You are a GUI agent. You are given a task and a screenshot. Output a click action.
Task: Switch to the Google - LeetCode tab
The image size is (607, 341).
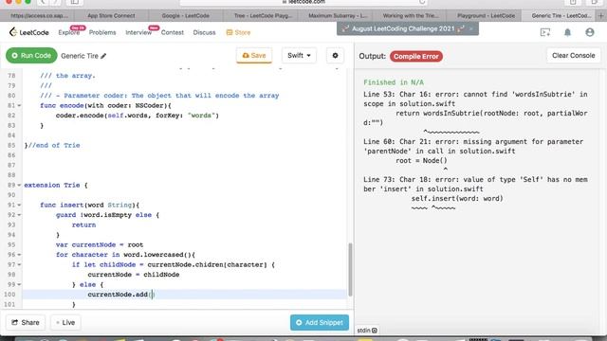pyautogui.click(x=186, y=16)
